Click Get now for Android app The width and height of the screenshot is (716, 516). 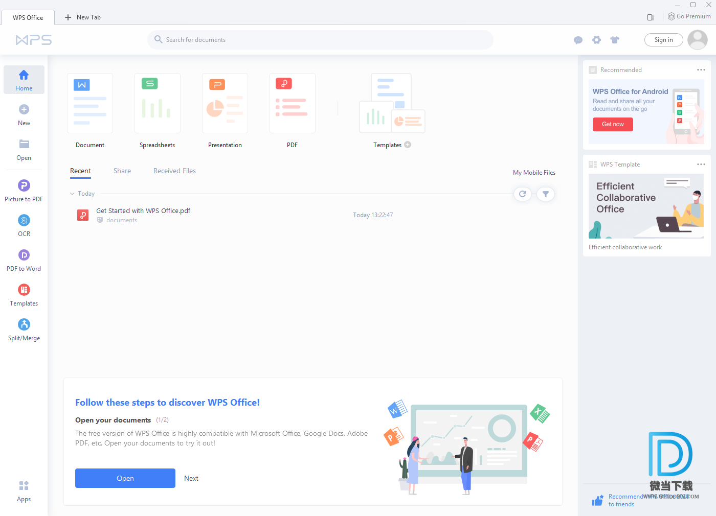click(613, 124)
